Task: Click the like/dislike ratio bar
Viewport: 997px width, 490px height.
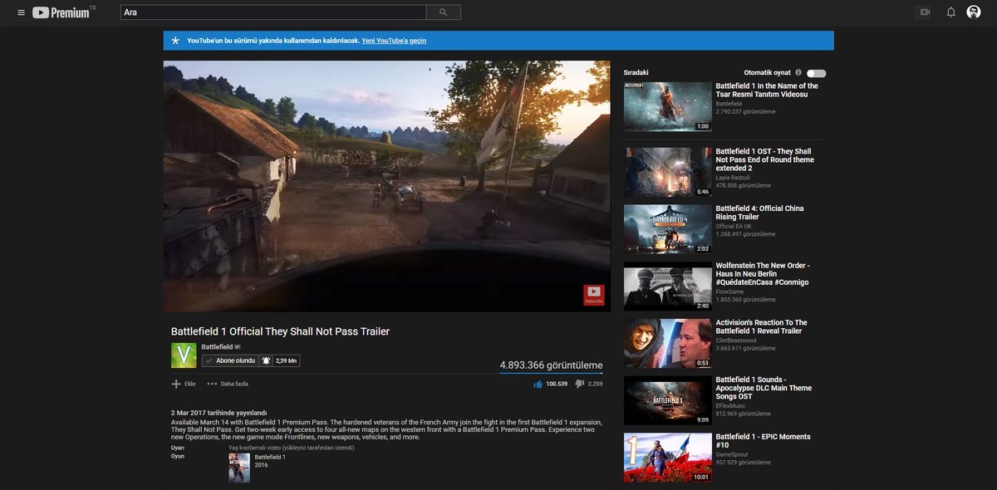Action: click(552, 373)
